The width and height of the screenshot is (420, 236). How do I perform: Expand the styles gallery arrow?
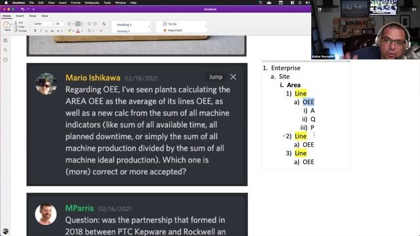coord(149,27)
